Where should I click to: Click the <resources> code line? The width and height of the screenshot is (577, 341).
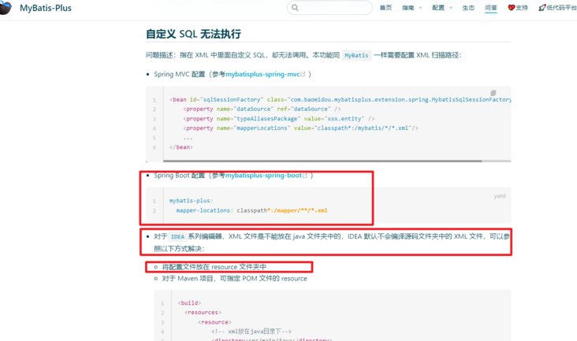click(203, 313)
